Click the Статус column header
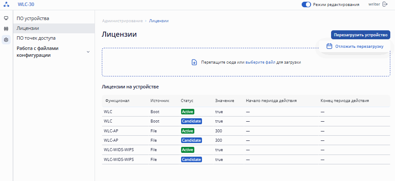Image resolution: width=395 pixels, height=181 pixels. click(187, 101)
